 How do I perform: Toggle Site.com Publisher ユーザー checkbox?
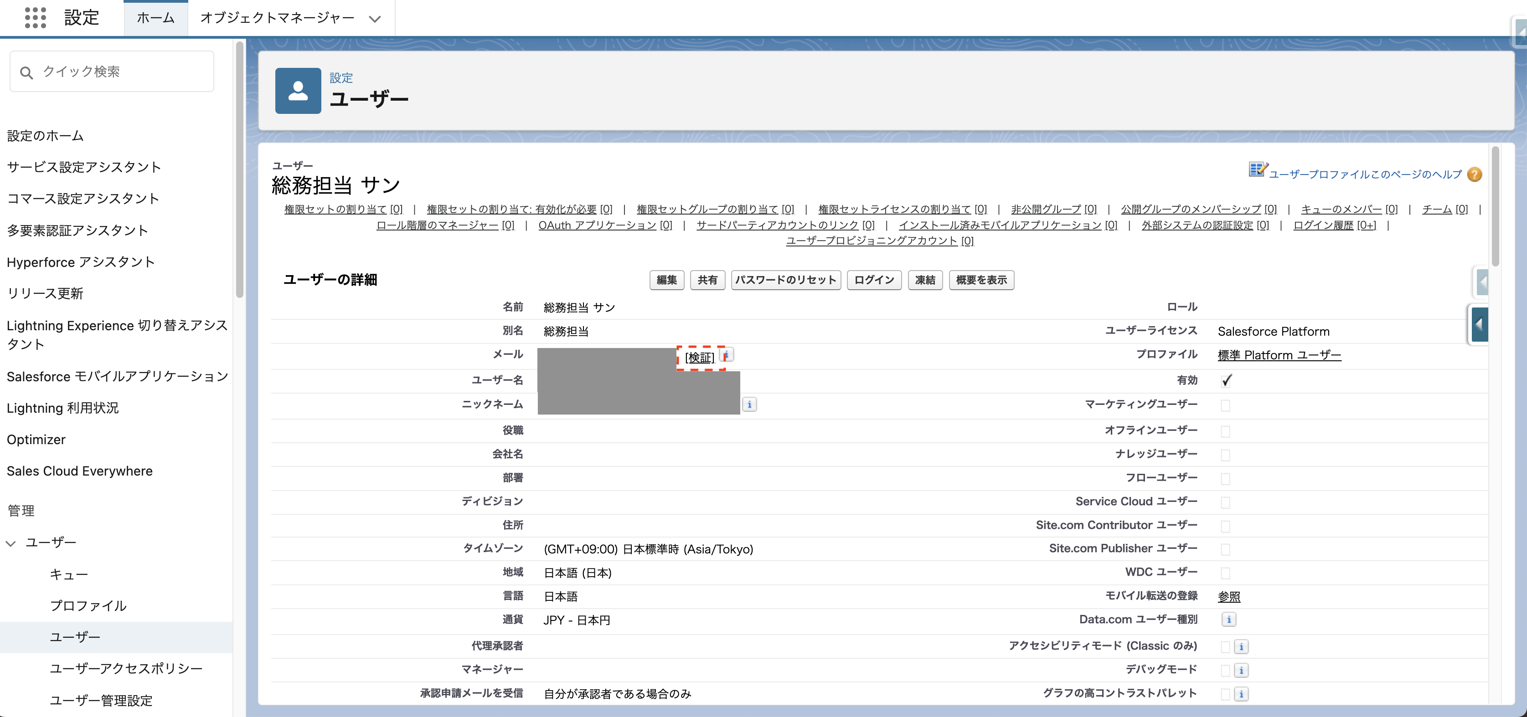[x=1225, y=549]
